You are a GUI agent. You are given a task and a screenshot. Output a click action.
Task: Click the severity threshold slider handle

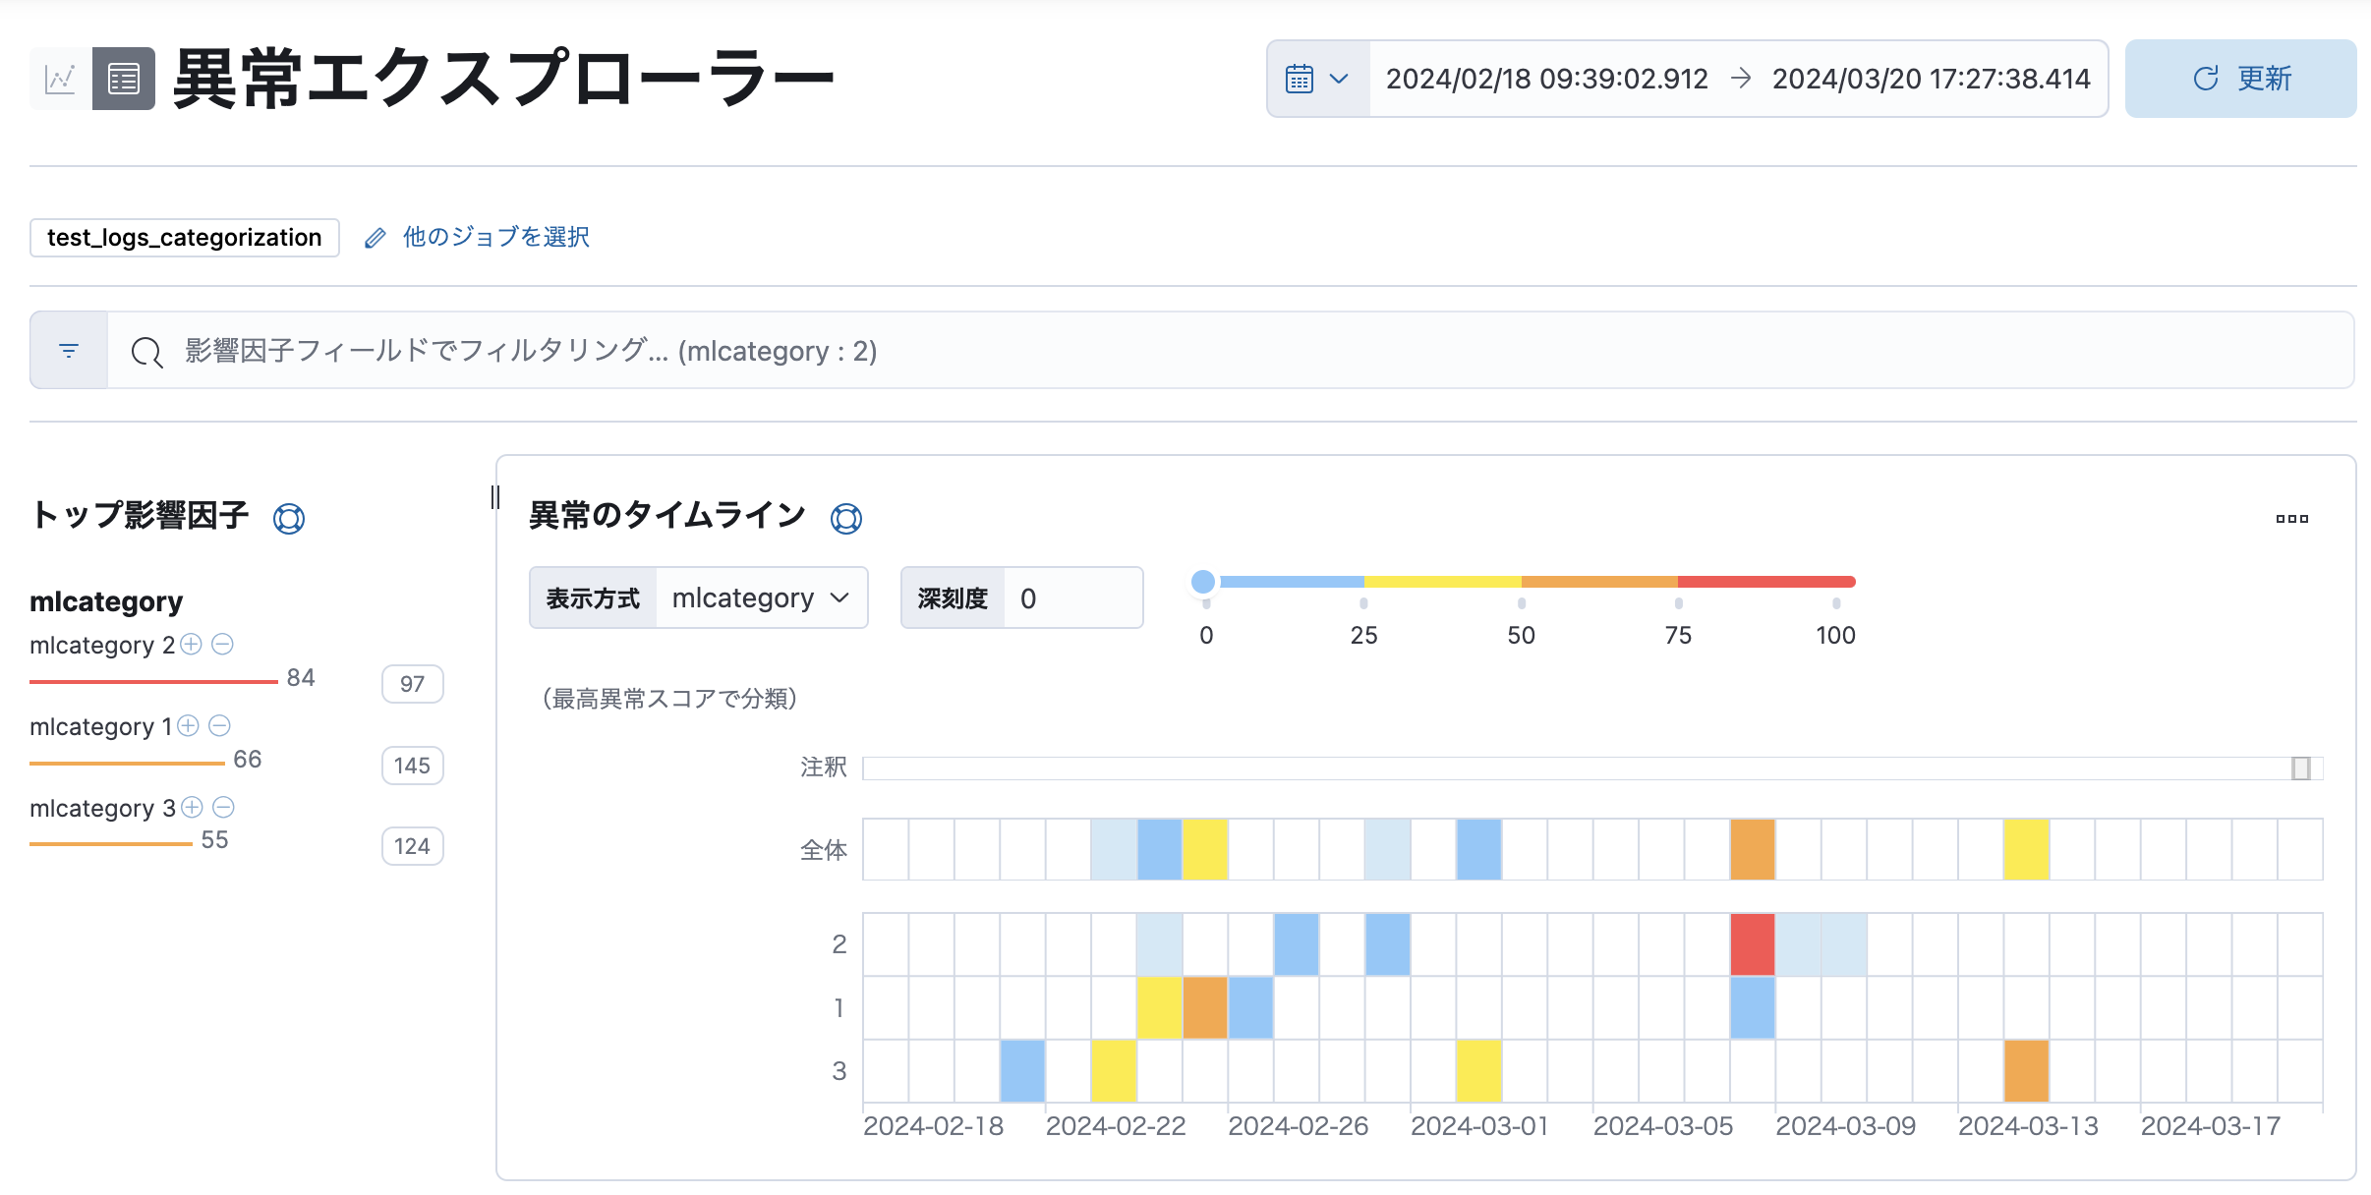(x=1202, y=582)
